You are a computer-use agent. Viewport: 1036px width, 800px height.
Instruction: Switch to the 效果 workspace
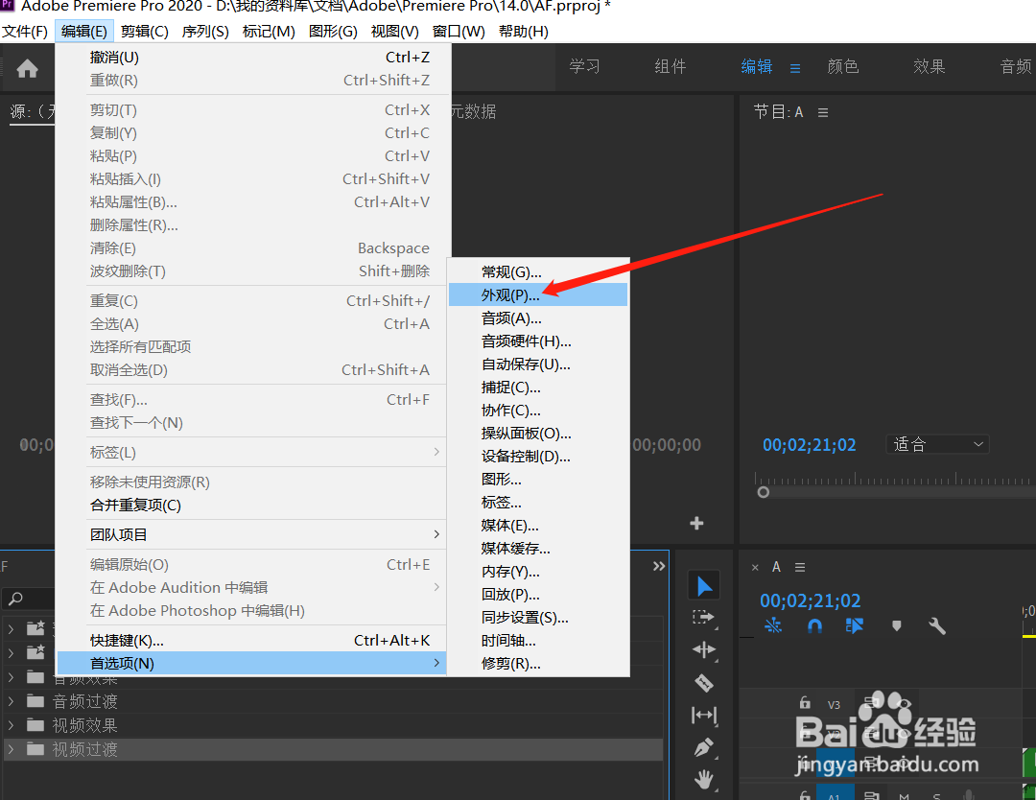pyautogui.click(x=929, y=67)
